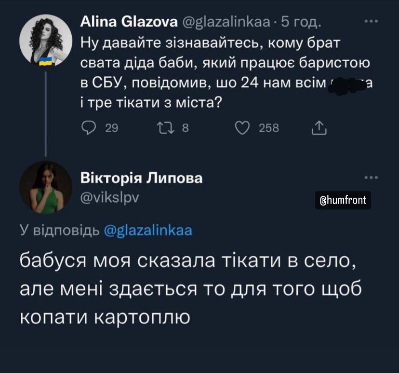Like the tweet with 258 likes

242,128
